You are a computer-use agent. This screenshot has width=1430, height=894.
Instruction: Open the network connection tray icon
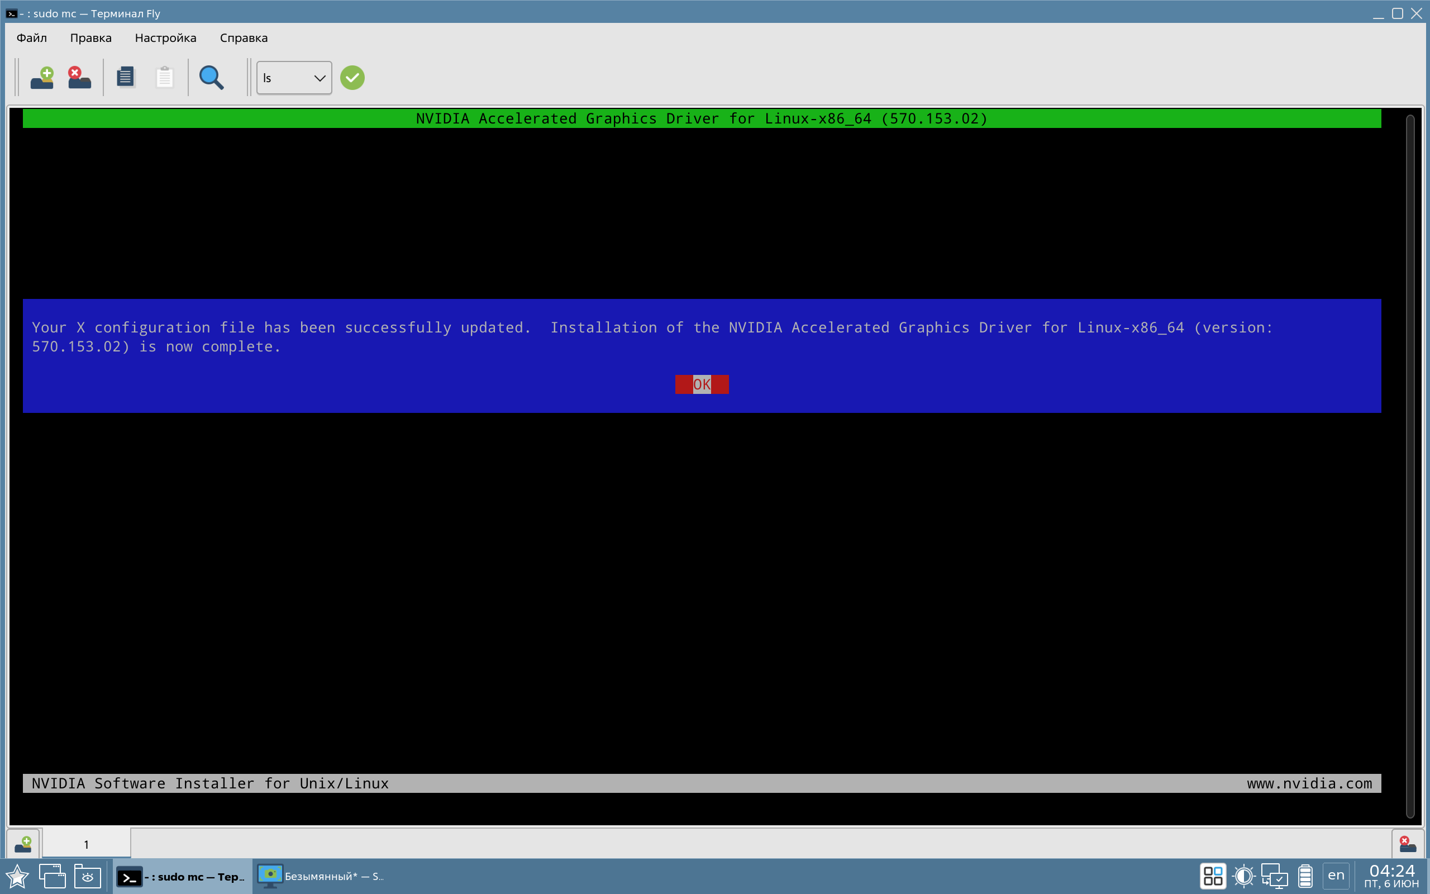click(1275, 876)
